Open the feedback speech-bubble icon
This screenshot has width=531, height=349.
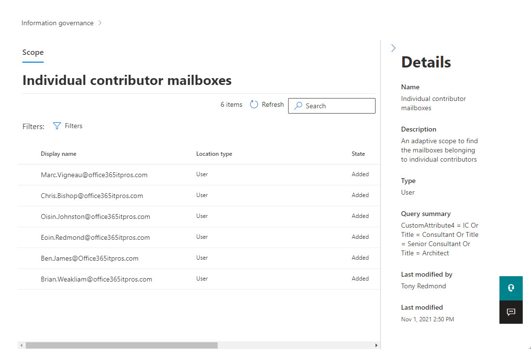[511, 312]
